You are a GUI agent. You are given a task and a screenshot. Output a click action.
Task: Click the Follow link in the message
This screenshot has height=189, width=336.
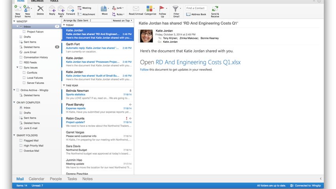point(144,70)
